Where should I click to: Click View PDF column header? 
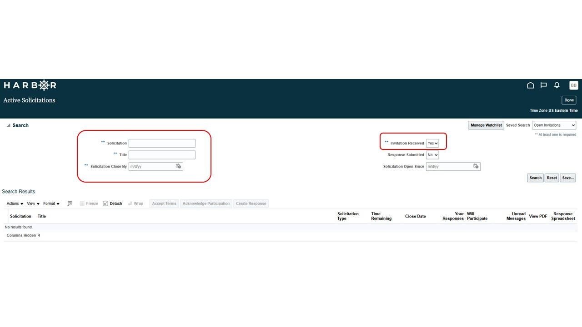(538, 216)
